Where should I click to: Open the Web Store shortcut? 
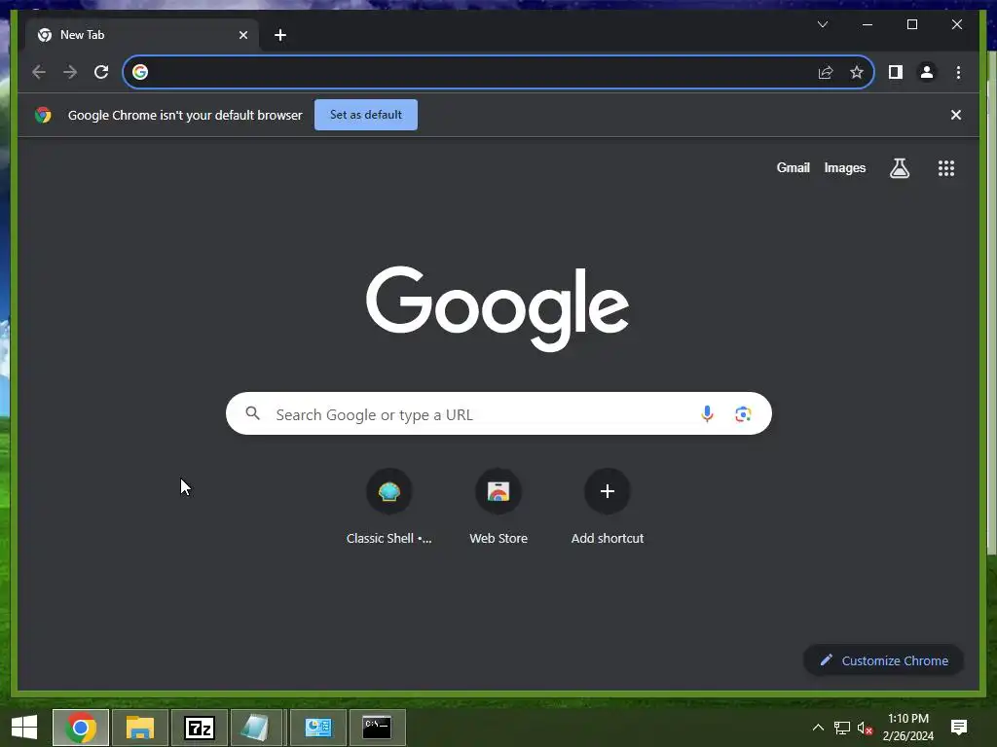click(498, 506)
